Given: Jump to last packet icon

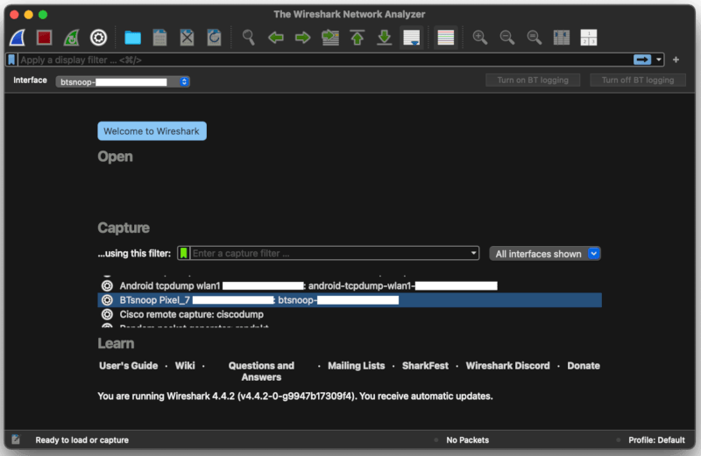Looking at the screenshot, I should coord(385,38).
